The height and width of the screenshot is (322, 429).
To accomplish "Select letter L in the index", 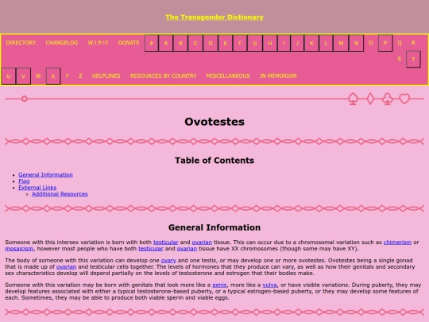I will pos(326,43).
